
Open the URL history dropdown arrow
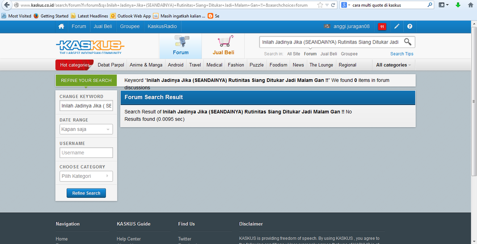327,5
